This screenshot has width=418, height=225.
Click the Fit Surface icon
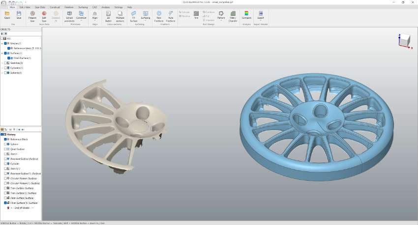(134, 17)
